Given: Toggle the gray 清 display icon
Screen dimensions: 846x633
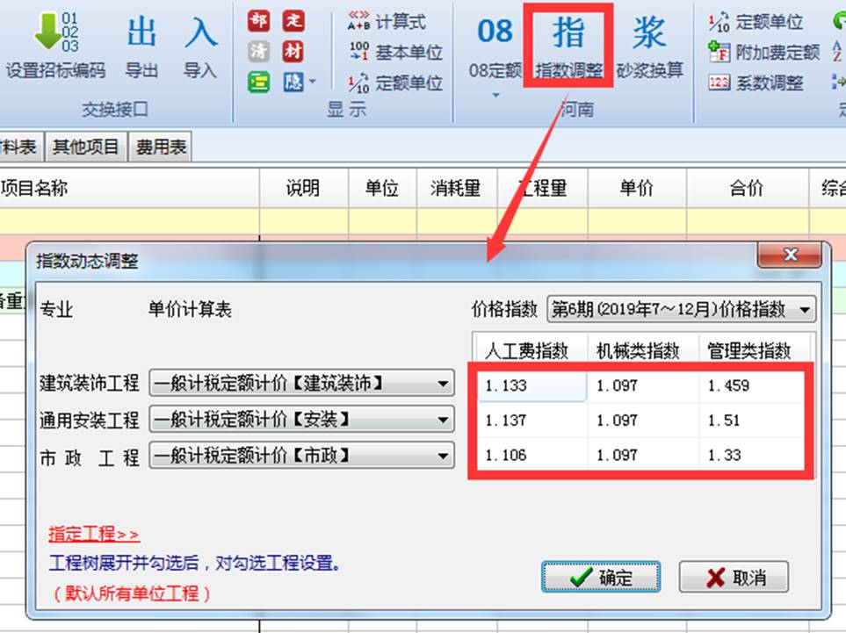Looking at the screenshot, I should [x=258, y=52].
